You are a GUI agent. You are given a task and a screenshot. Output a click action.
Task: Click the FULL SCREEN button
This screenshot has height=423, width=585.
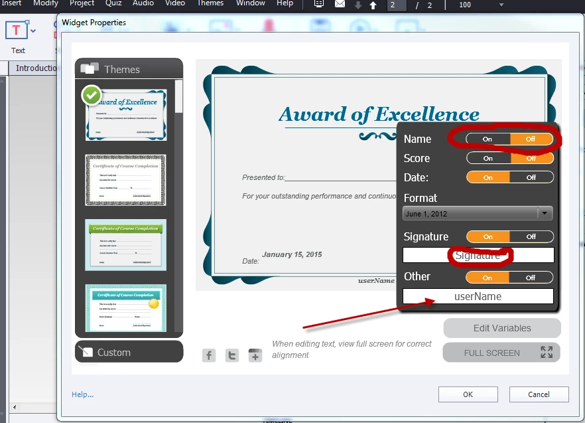point(501,353)
